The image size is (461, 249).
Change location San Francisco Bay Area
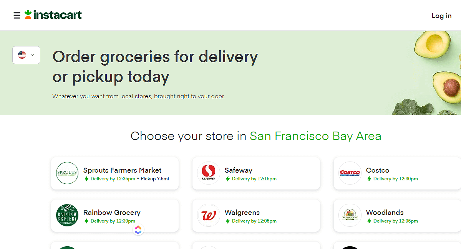[315, 136]
